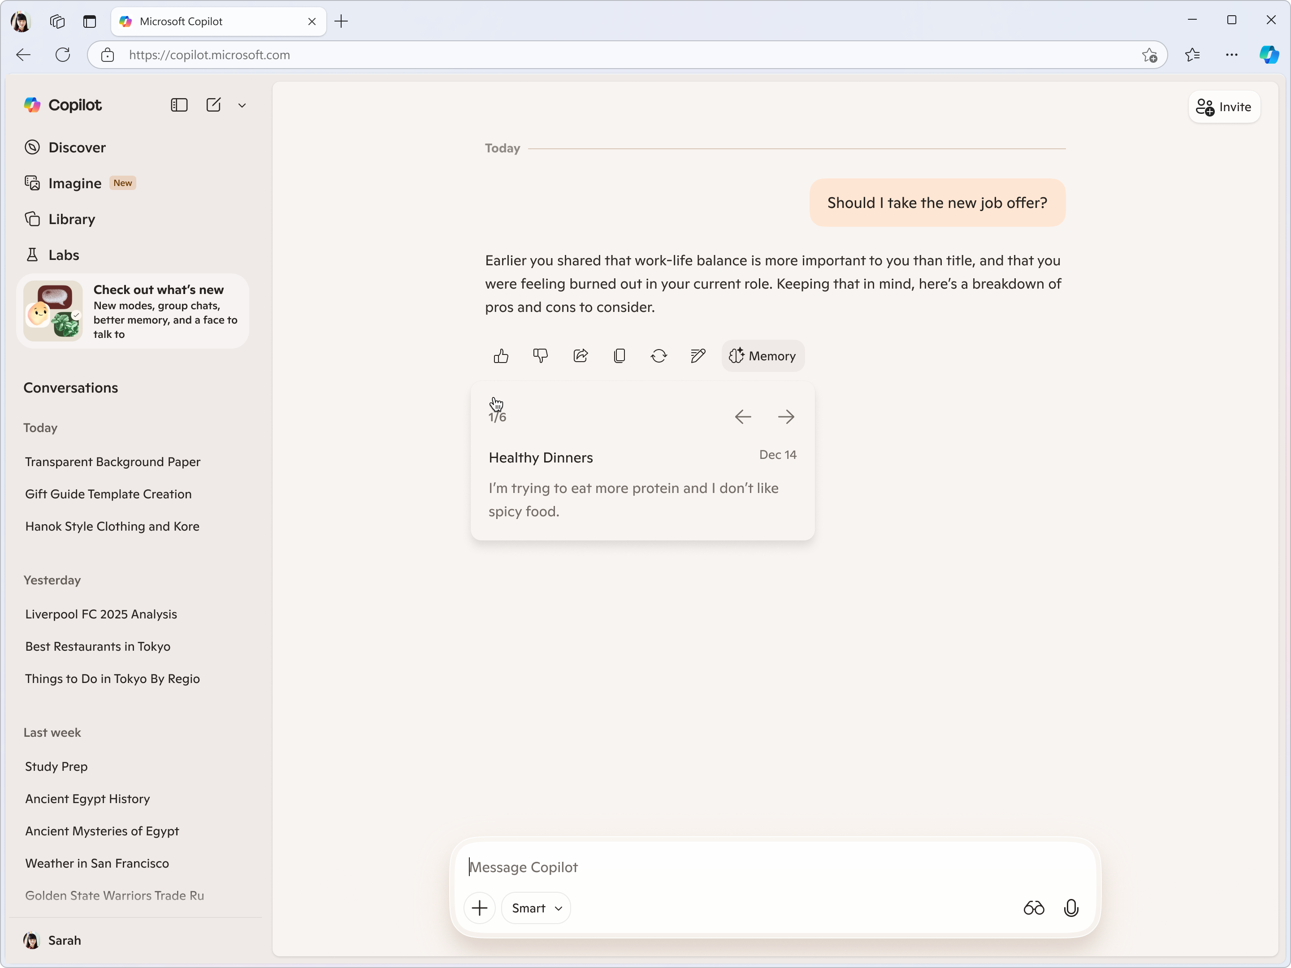Click the glasses vision icon in composer

(1034, 908)
